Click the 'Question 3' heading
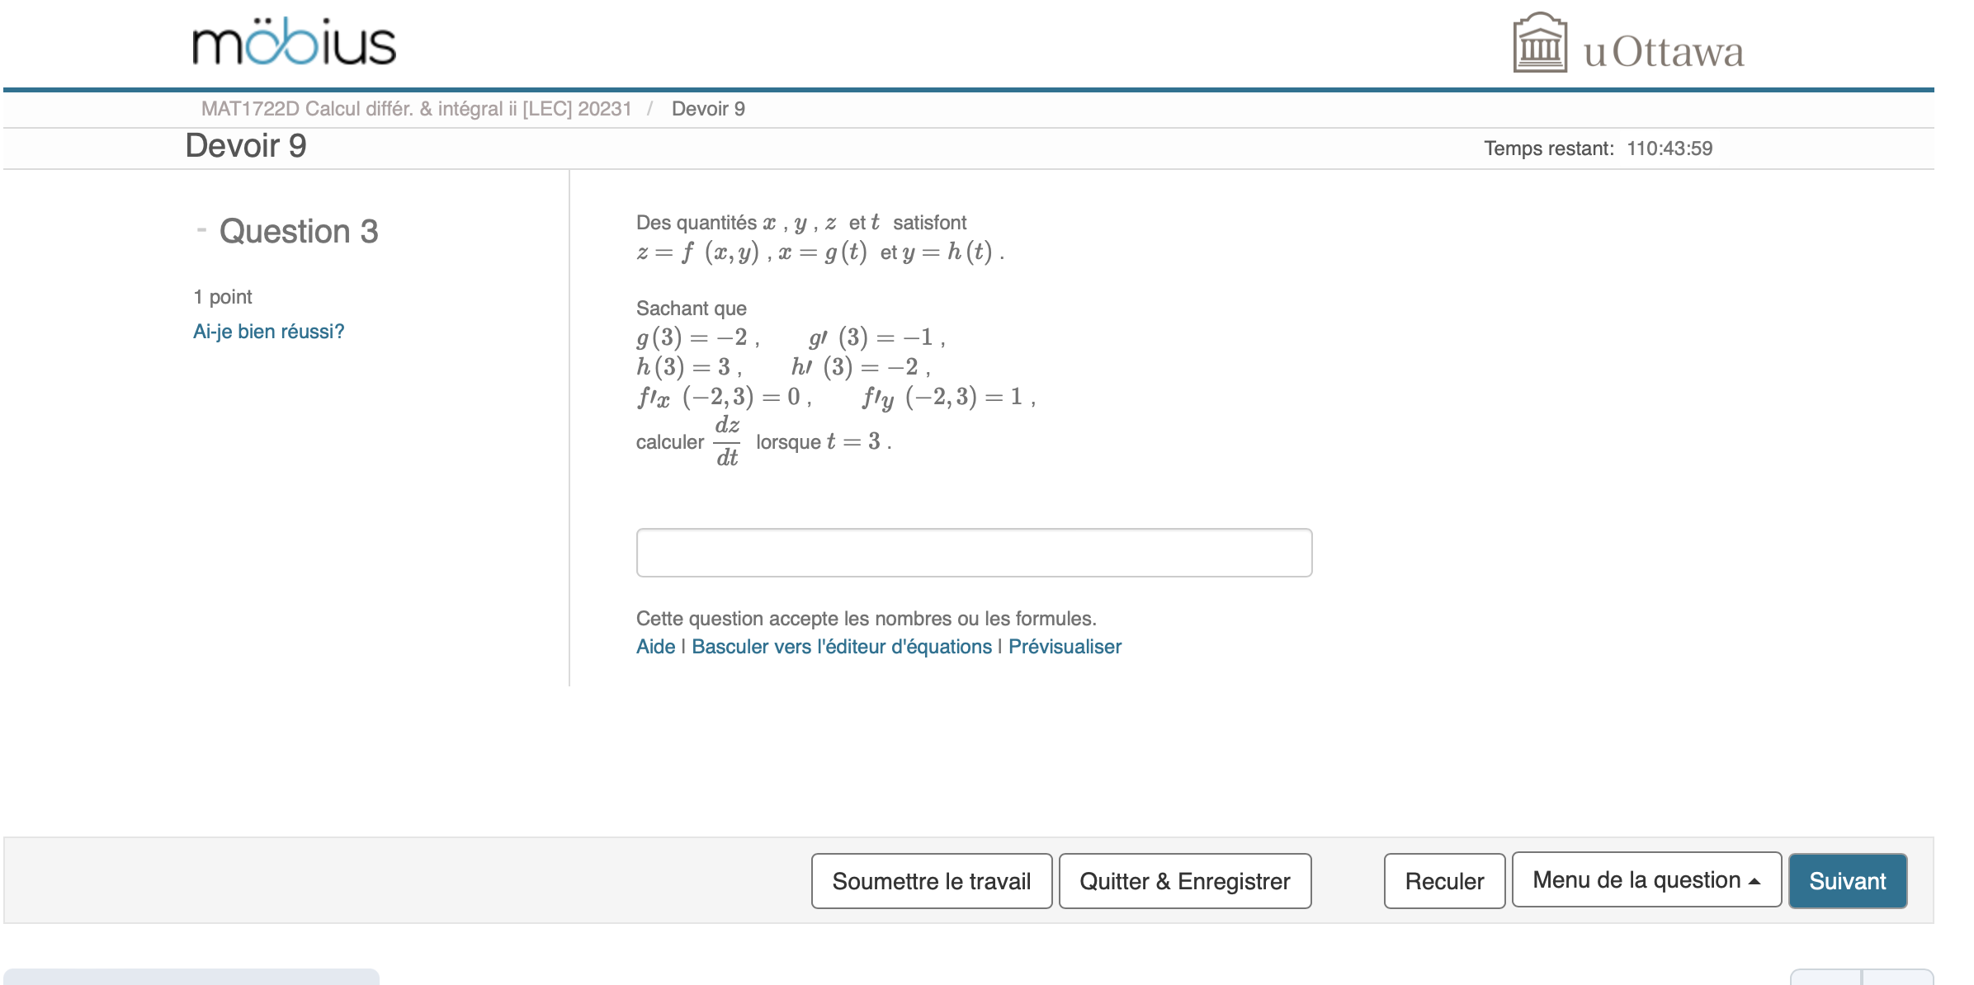 tap(299, 231)
